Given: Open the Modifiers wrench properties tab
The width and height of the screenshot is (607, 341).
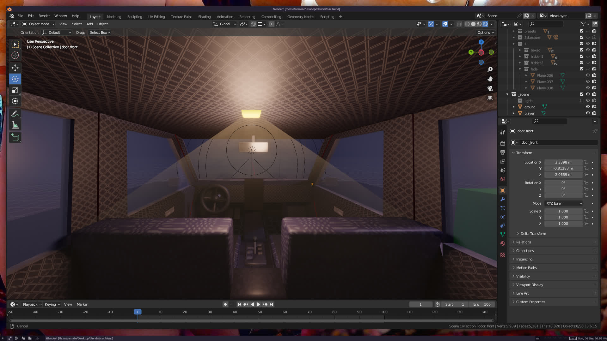Looking at the screenshot, I should coord(503,199).
